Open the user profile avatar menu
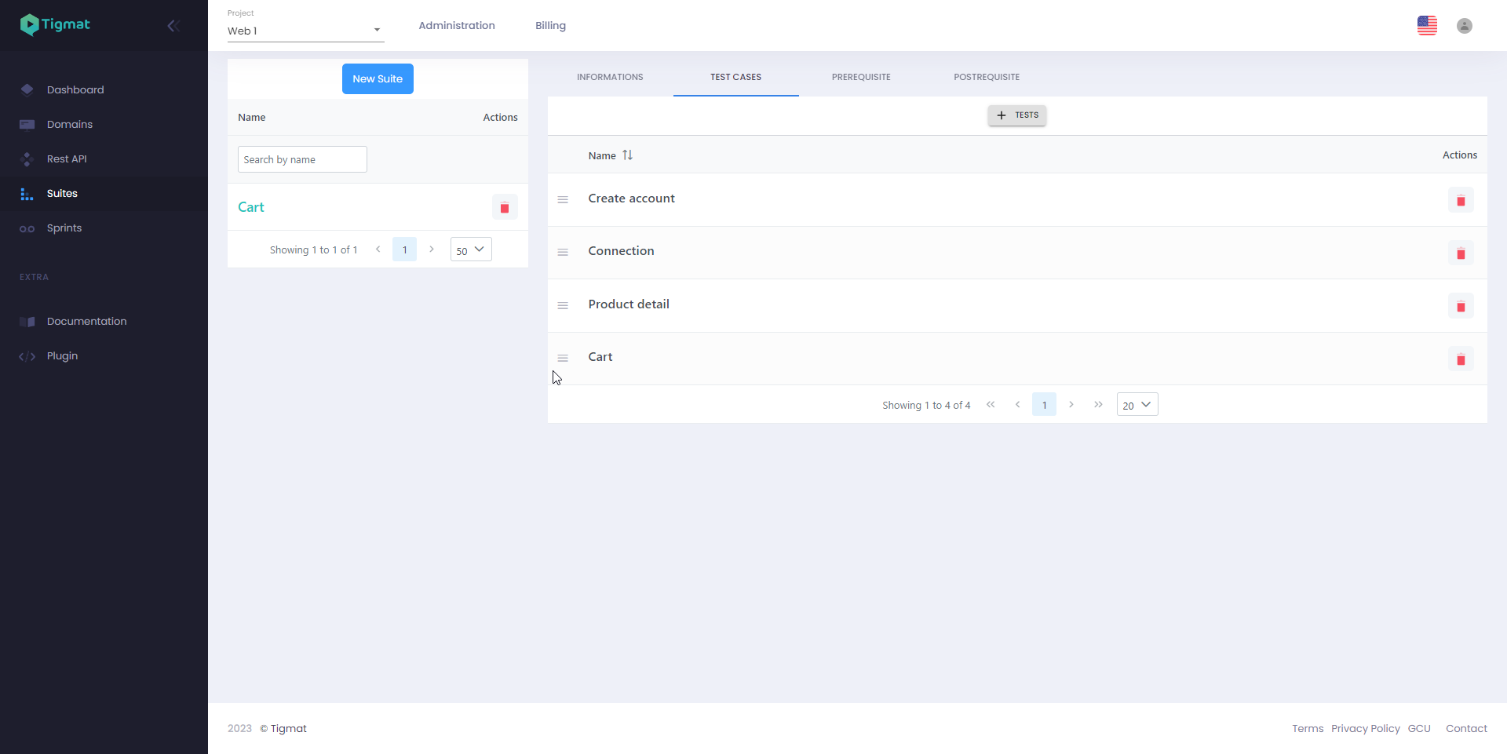1507x754 pixels. (1465, 26)
